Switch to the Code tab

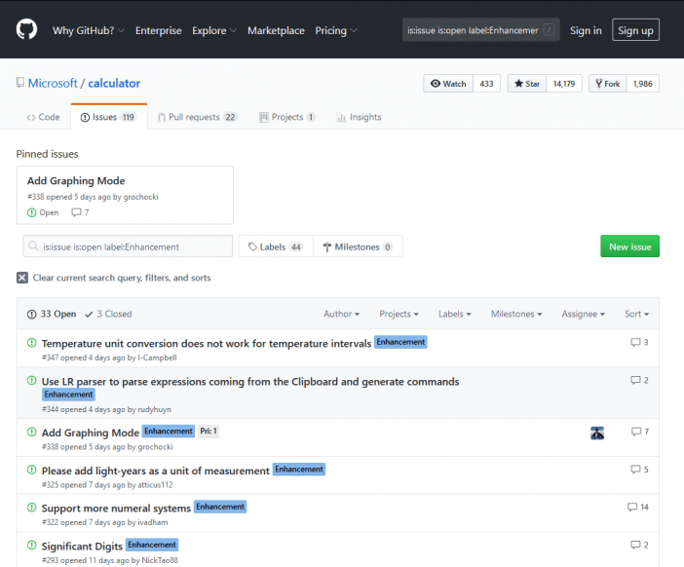click(x=43, y=117)
